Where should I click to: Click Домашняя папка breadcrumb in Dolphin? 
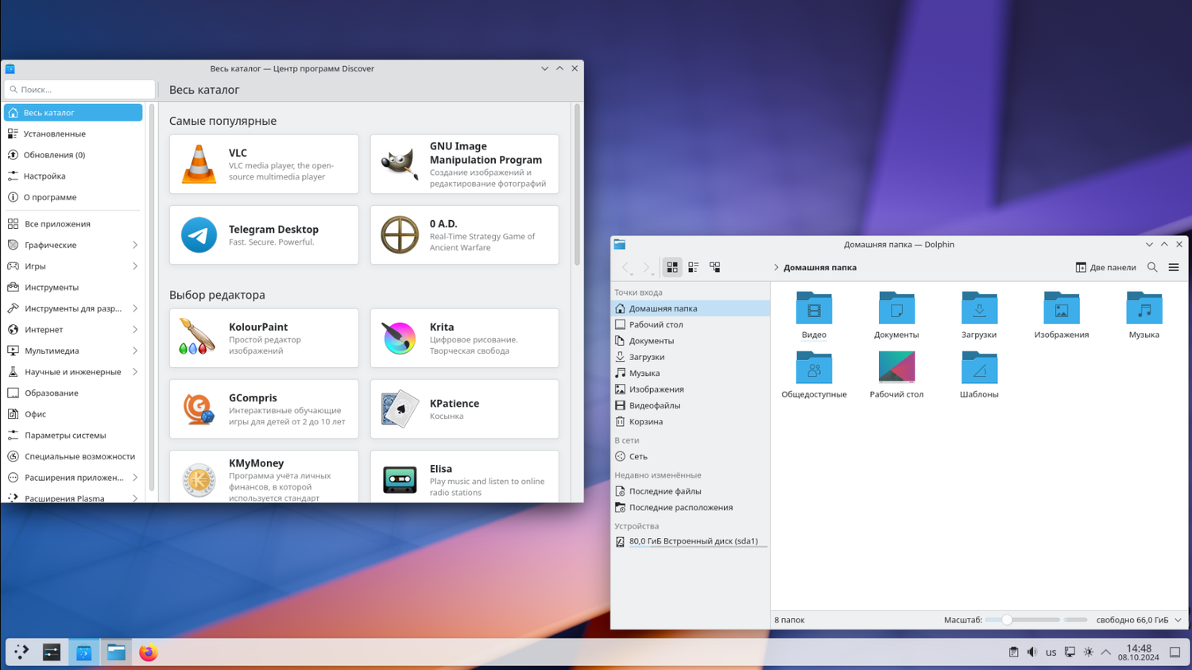click(820, 268)
